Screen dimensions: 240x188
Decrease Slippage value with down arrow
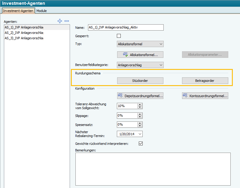click(140, 117)
